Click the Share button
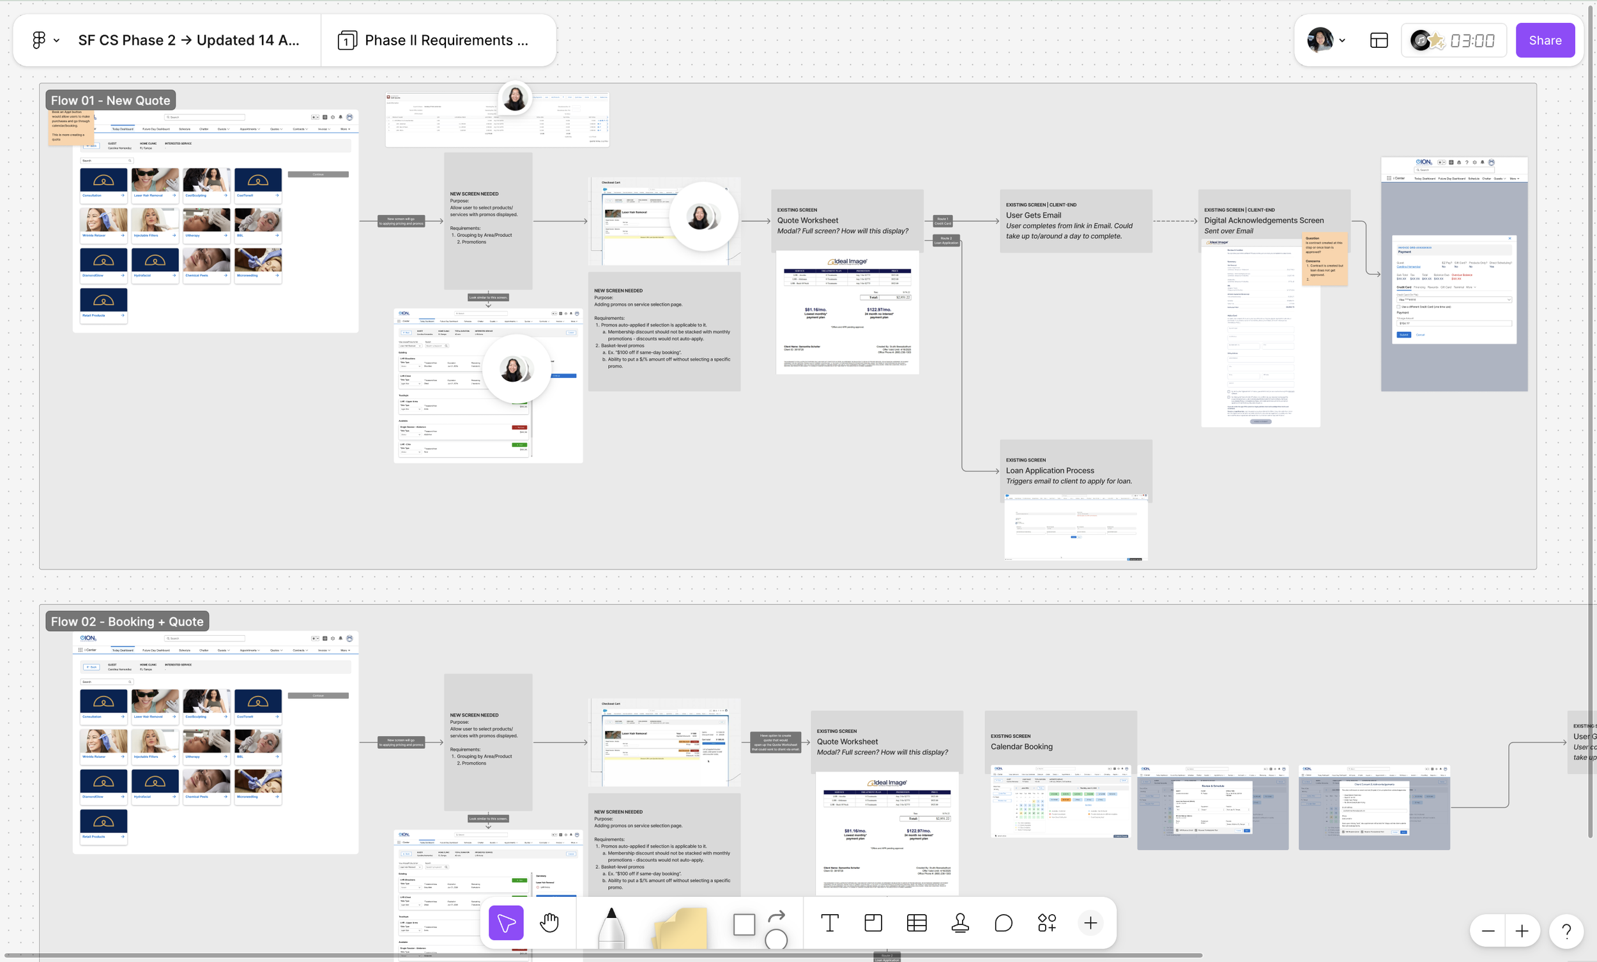Viewport: 1597px width, 962px height. tap(1545, 40)
